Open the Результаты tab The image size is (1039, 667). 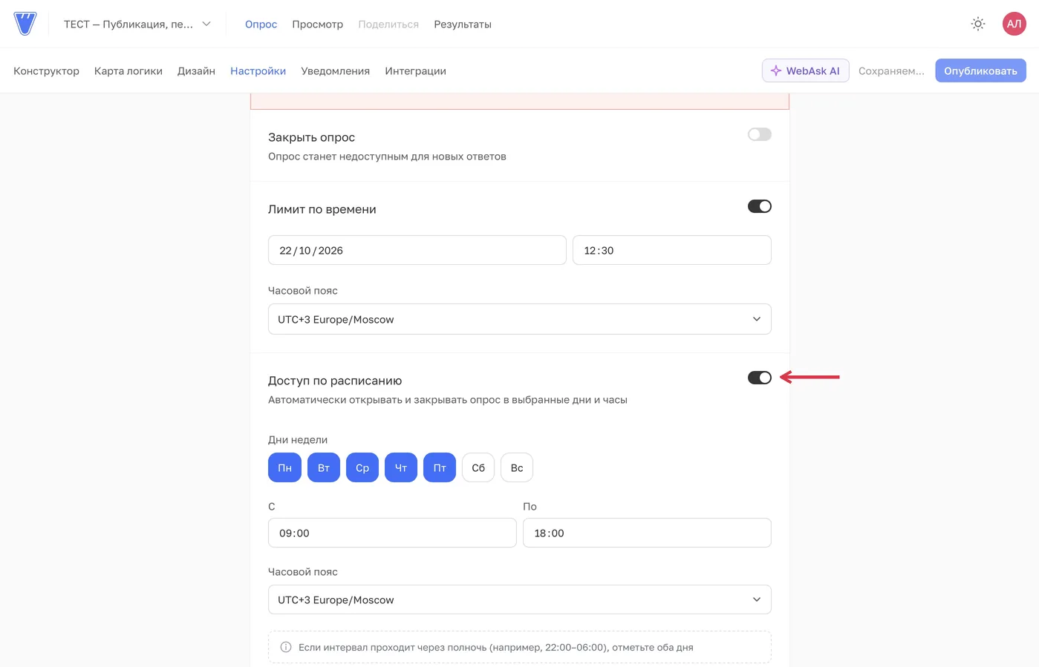click(463, 24)
